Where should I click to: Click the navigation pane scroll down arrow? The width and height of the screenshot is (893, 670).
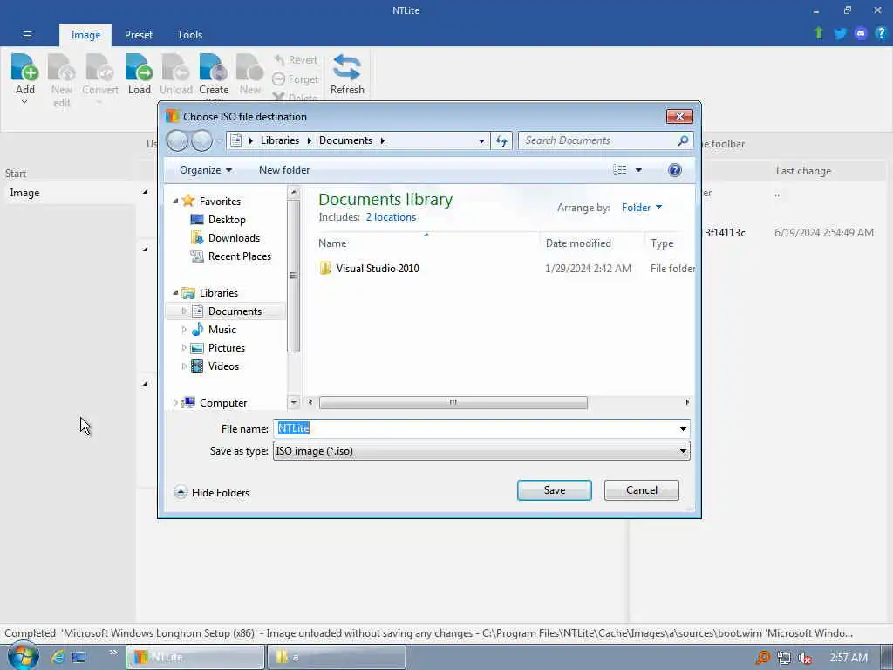click(293, 402)
